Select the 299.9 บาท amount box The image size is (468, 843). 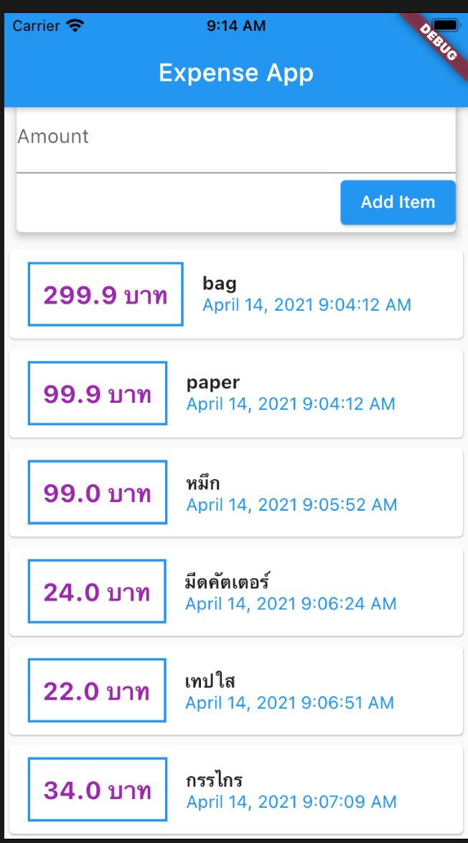click(106, 294)
